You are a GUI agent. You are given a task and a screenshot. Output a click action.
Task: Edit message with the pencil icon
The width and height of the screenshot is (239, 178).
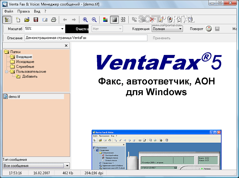tap(161, 19)
